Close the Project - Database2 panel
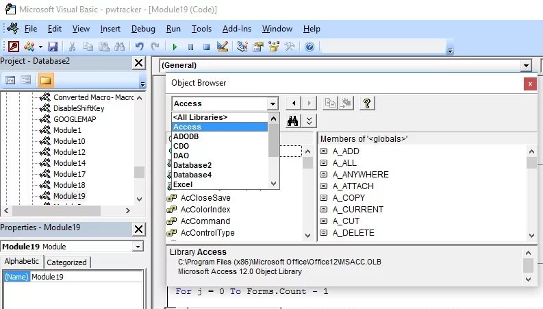 (x=138, y=63)
